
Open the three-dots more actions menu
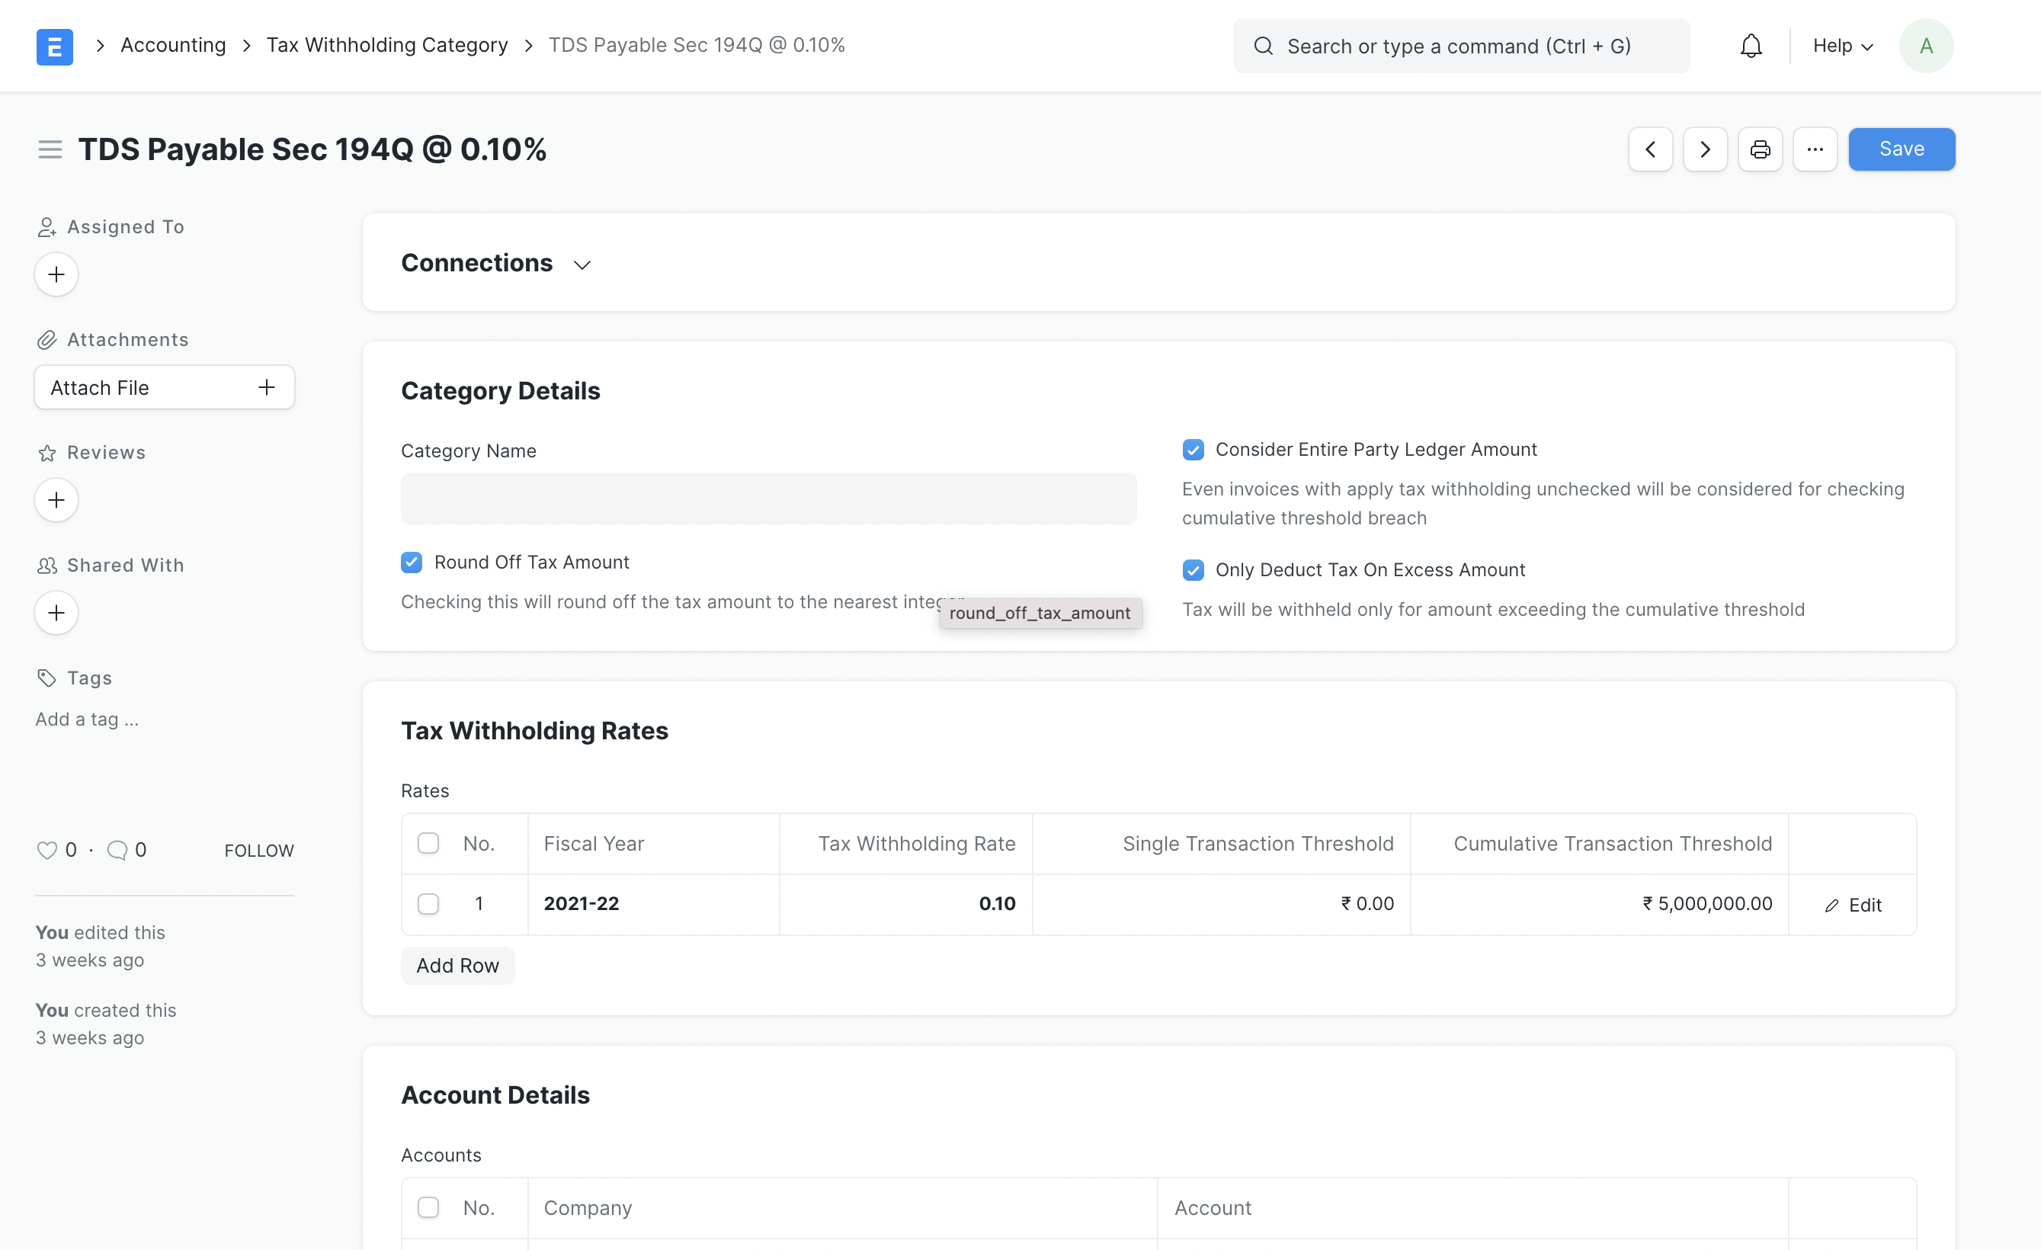pyautogui.click(x=1815, y=149)
